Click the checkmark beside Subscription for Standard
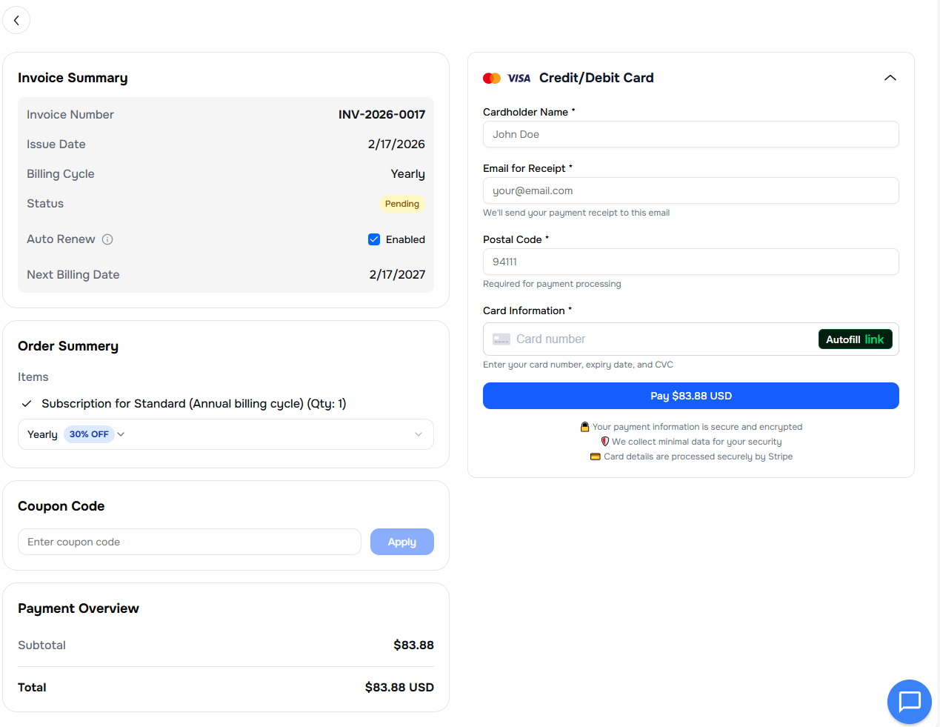940x727 pixels. [27, 404]
